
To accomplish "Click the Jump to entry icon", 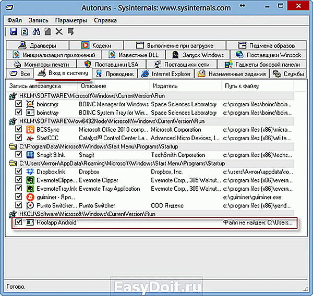I will coord(70,31).
